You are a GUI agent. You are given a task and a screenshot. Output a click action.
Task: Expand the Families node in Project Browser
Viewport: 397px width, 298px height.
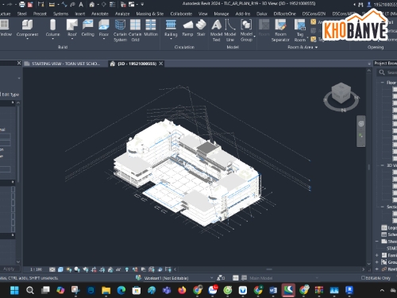[377, 255]
